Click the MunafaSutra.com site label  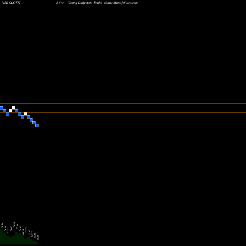[125, 3]
